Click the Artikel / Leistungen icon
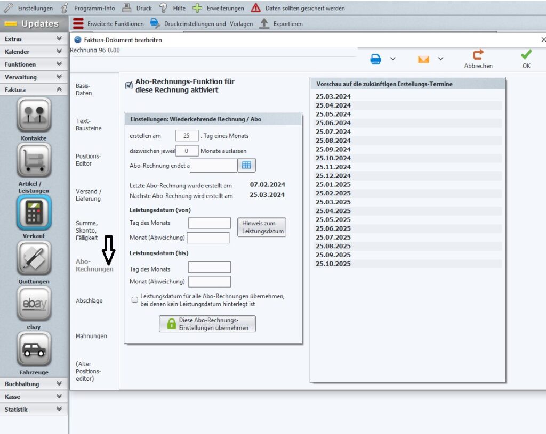The width and height of the screenshot is (546, 434). coord(34,160)
